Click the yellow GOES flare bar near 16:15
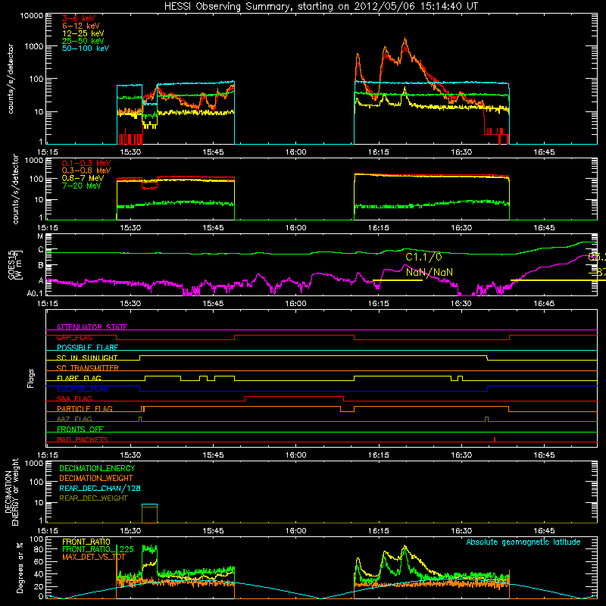The height and width of the screenshot is (606, 606). (397, 280)
